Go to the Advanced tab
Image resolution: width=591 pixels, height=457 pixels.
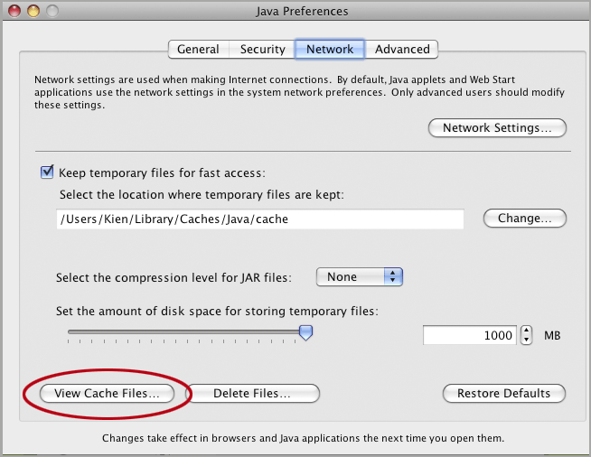(x=402, y=50)
